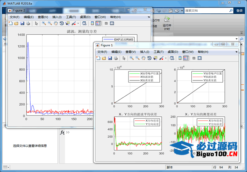This screenshot has height=172, width=247.
Task: Open dropdown arrow next to MATLAB help icon
Action: pyautogui.click(x=182, y=11)
